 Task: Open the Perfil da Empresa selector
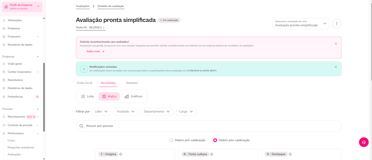22,7
